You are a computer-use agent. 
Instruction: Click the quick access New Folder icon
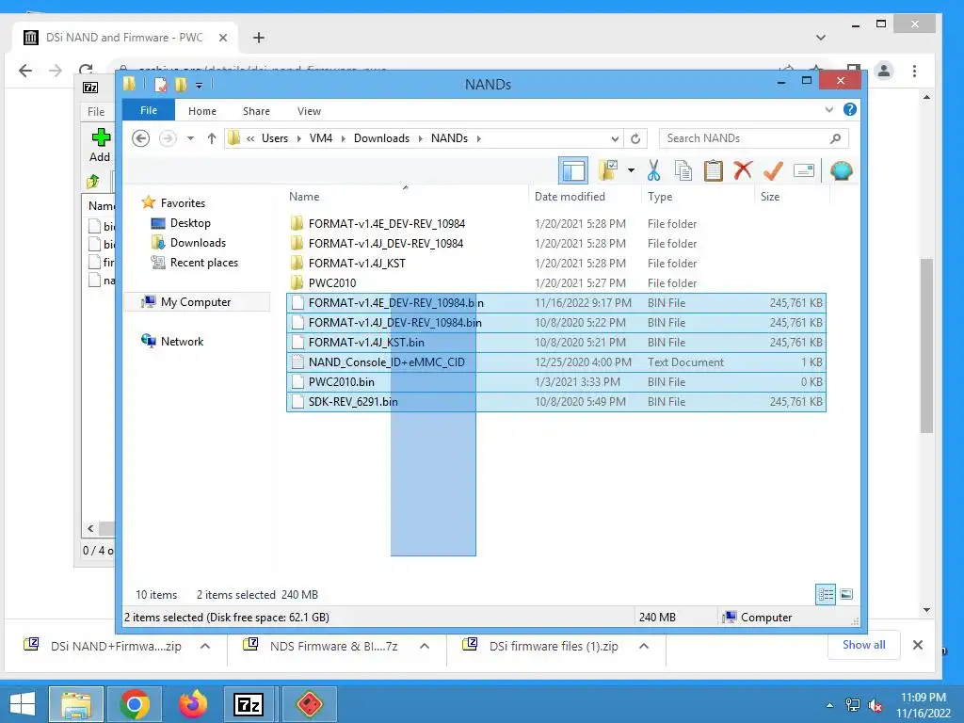coord(181,84)
